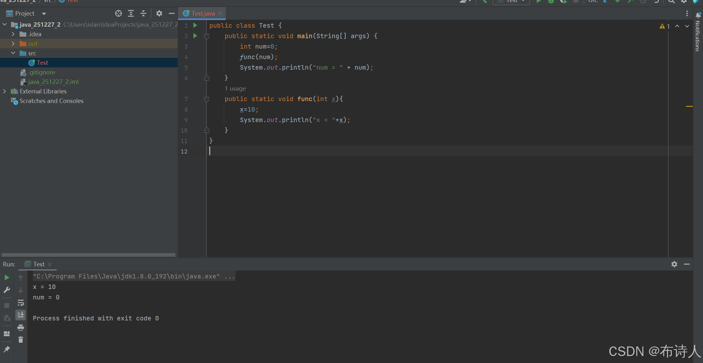The image size is (703, 363).
Task: Toggle pin tab in Run panel
Action: [7, 349]
